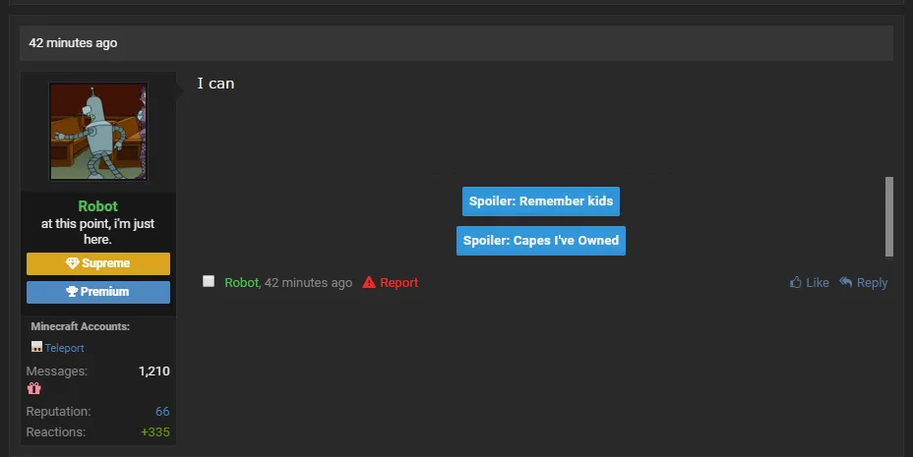913x457 pixels.
Task: Click the +335 reactions number
Action: tap(154, 432)
